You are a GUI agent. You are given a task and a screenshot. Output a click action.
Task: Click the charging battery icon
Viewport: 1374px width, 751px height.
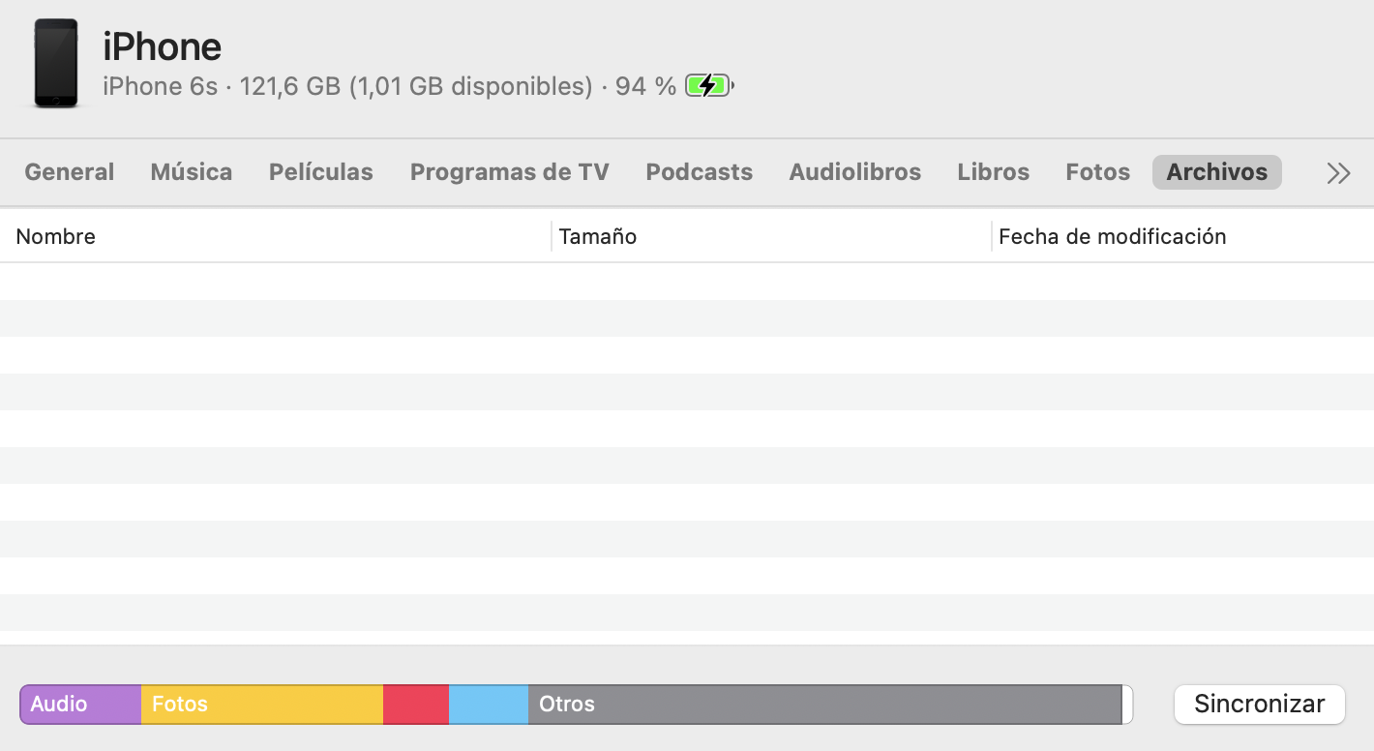tap(708, 86)
